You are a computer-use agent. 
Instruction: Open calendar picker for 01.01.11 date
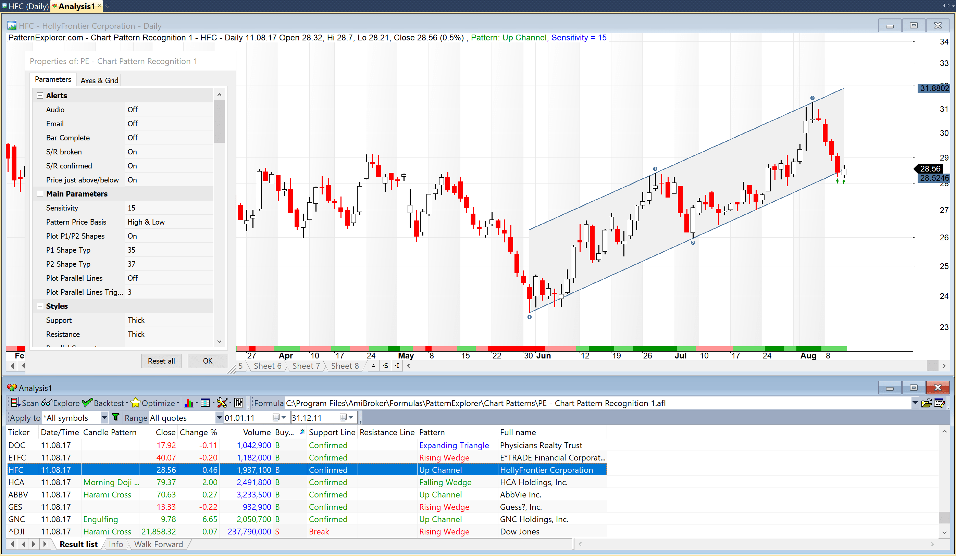pos(280,418)
